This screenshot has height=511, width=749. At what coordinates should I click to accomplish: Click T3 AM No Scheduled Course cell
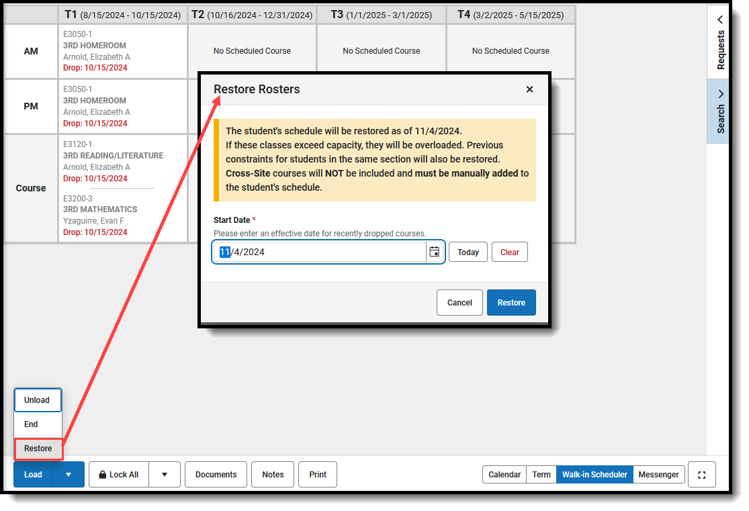point(381,51)
